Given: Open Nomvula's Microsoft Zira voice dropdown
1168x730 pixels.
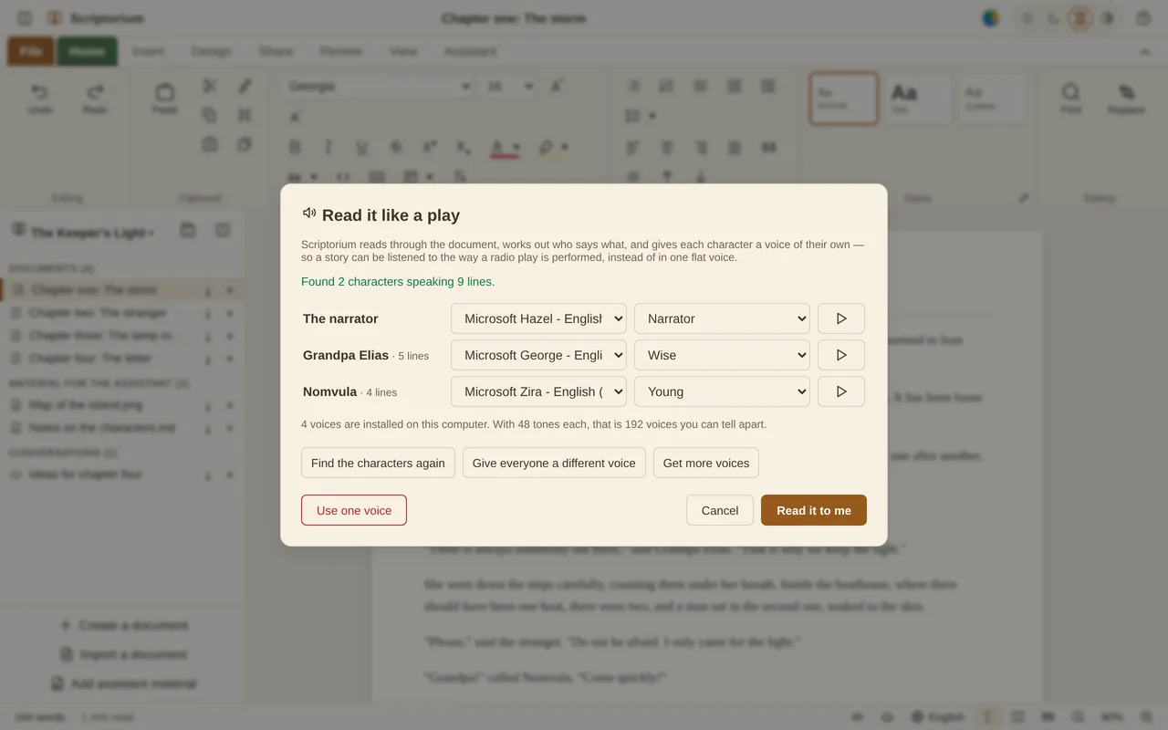Looking at the screenshot, I should (538, 391).
